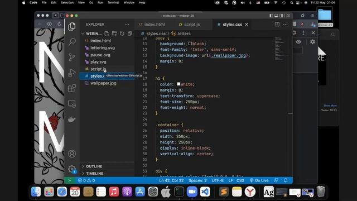Viewport: 357px width, 201px height.
Task: Open the Selection menu
Action: (67, 3)
